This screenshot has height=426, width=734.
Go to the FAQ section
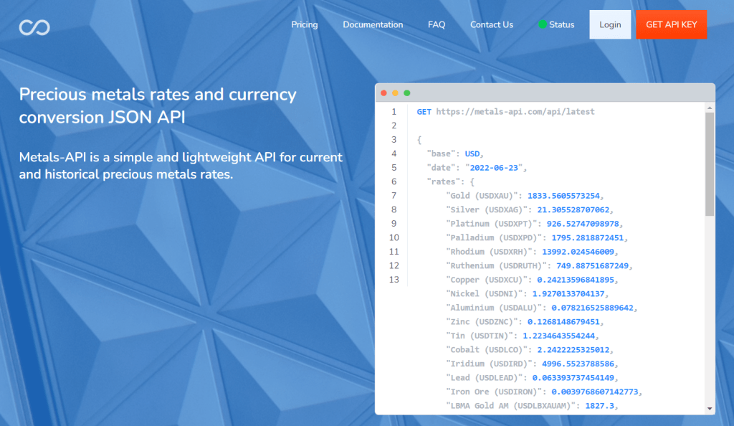pos(437,25)
